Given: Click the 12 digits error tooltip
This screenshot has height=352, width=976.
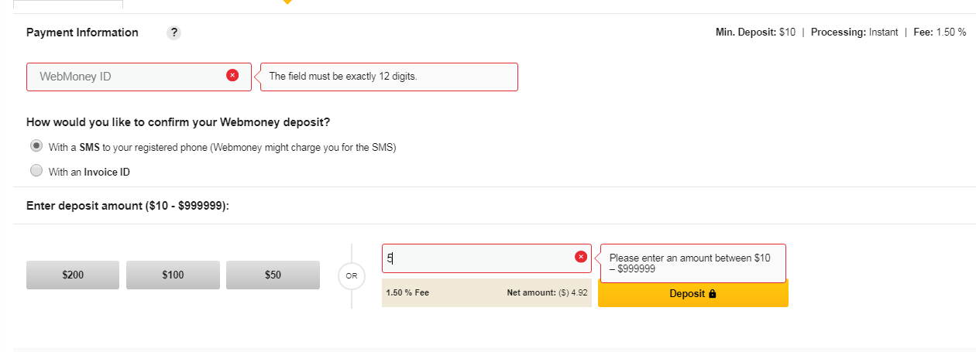Looking at the screenshot, I should (389, 77).
